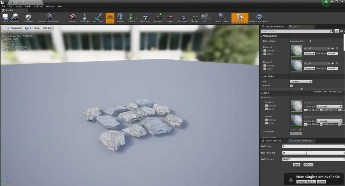Screen dimensions: 345x186
Task: Enable Isolate for Section 1
Action: (x=267, y=123)
